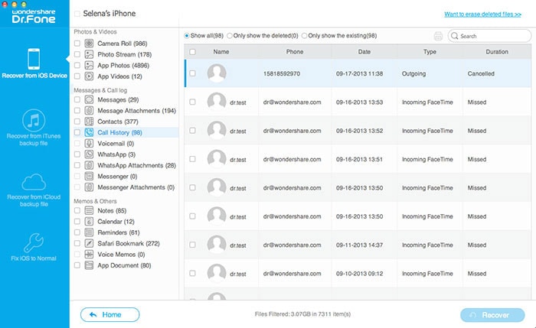Click the Messenger Attachments icon
This screenshot has height=328, width=536.
click(89, 187)
